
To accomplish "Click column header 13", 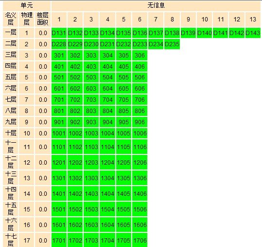I will 253,19.
